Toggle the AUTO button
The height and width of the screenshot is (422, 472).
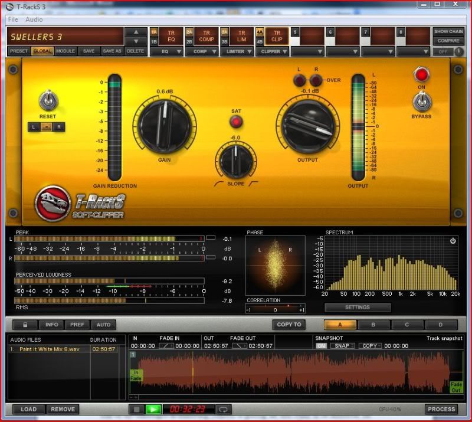tap(103, 325)
